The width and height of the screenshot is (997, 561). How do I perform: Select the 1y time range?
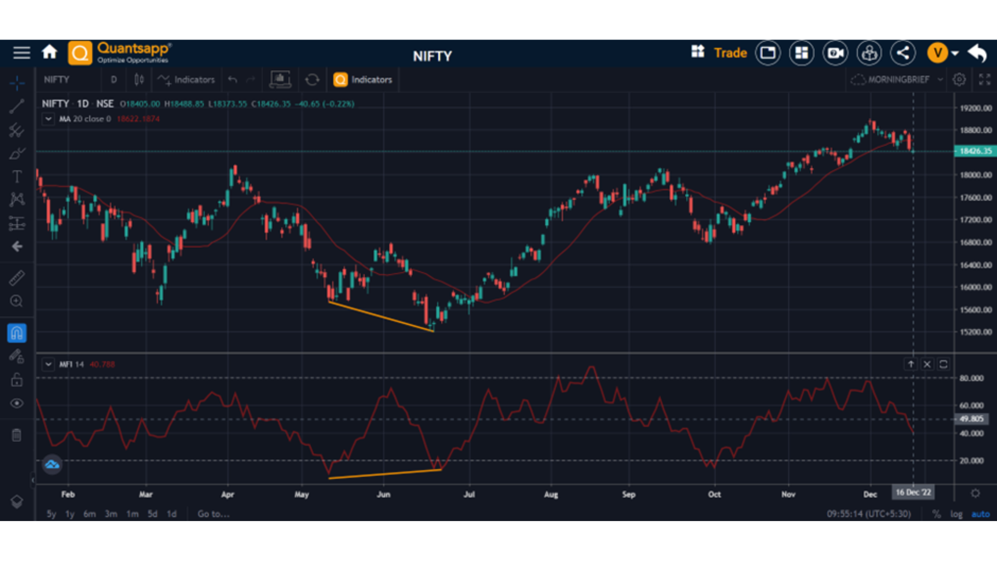70,514
